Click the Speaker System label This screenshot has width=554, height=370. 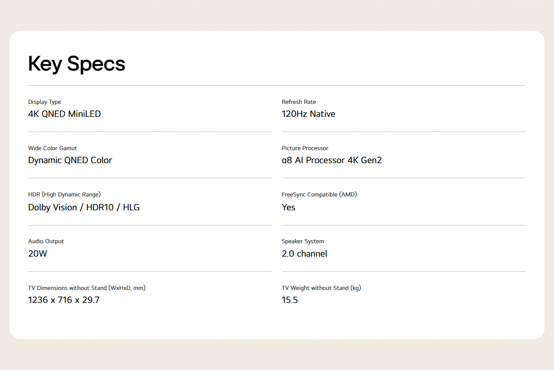(303, 241)
